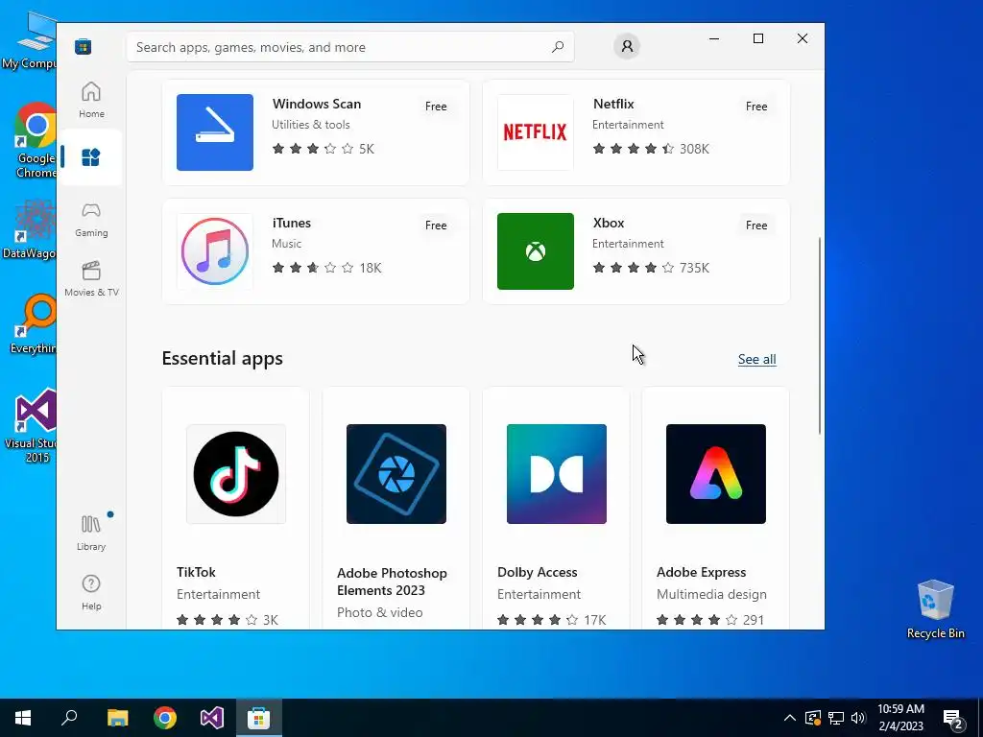983x737 pixels.
Task: Open the Dolby Access app icon
Action: (557, 474)
